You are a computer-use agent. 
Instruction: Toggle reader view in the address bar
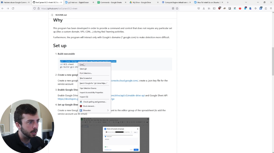pyautogui.click(x=173, y=8)
